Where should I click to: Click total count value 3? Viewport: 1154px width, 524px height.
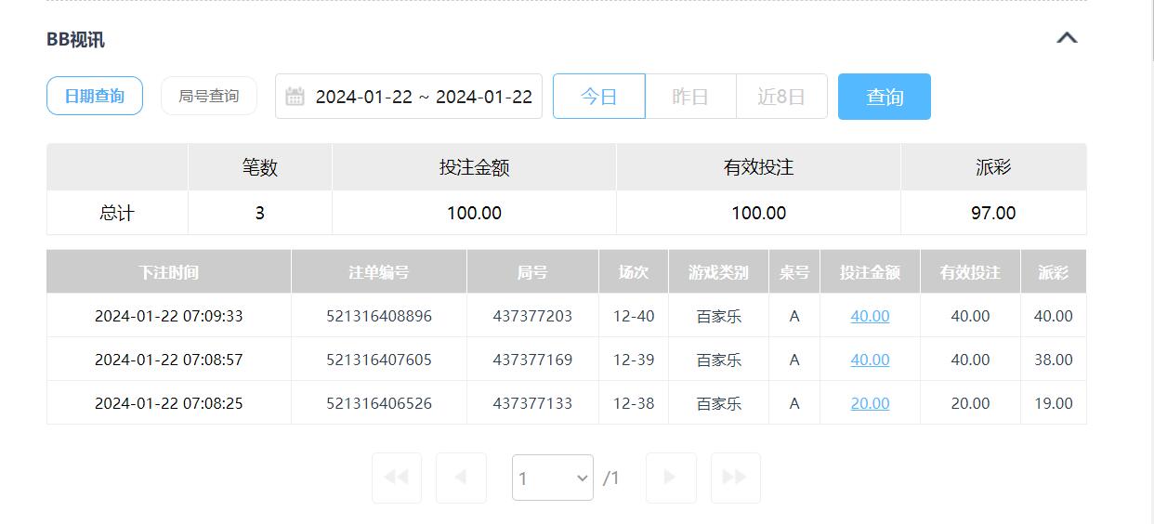pos(260,213)
